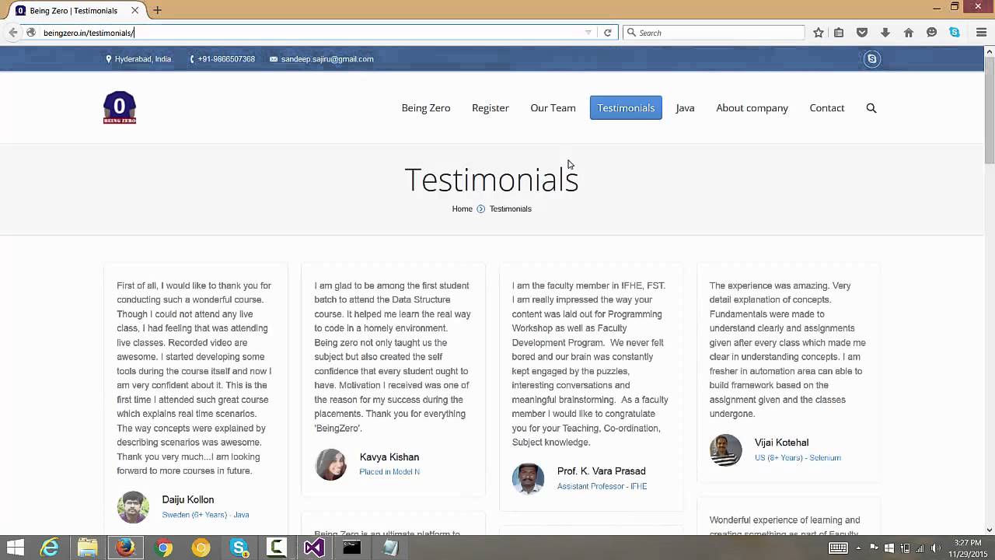
Task: Click 'Sweden (6+ Years) - Java' text
Action: (x=205, y=515)
